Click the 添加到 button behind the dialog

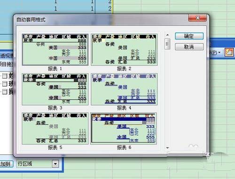[x=6, y=164]
